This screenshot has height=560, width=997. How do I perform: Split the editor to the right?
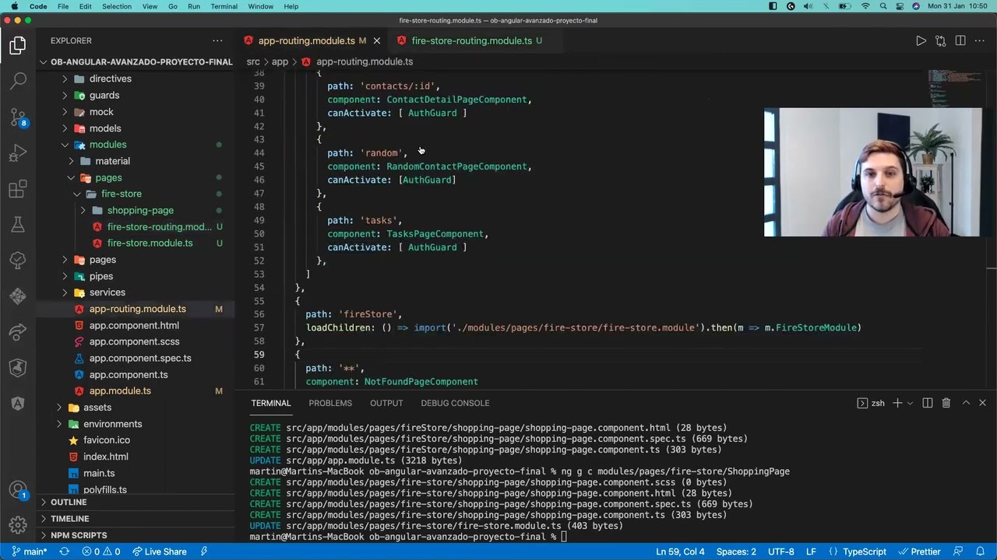pos(960,40)
